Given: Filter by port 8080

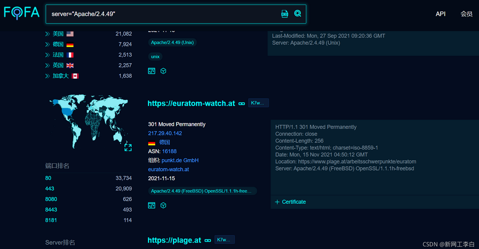Looking at the screenshot, I should click(x=51, y=199).
